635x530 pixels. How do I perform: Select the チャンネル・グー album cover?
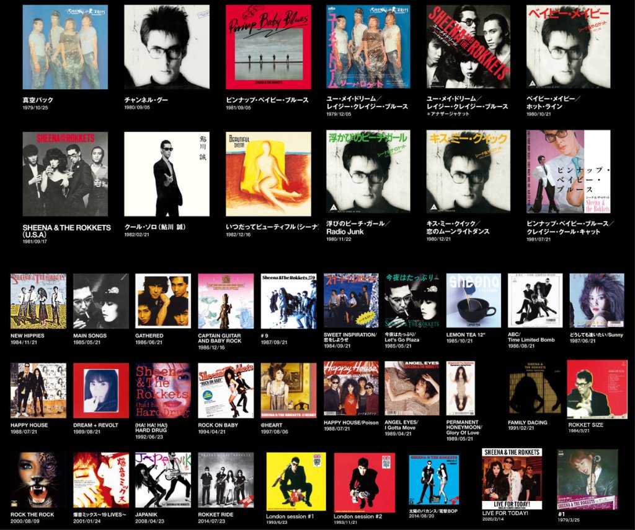coord(166,47)
